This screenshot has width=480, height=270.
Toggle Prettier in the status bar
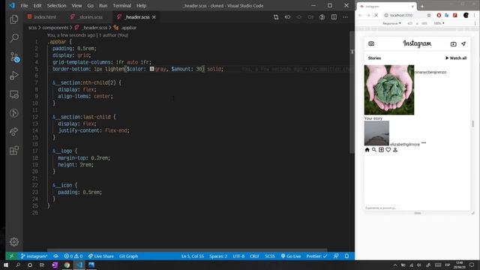pos(316,256)
